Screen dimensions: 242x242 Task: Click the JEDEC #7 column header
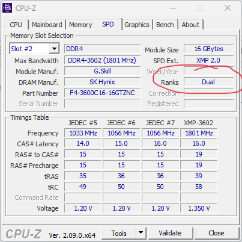[160, 123]
